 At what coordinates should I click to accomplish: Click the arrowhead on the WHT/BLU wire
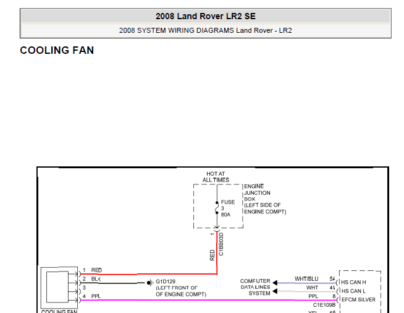pos(275,283)
